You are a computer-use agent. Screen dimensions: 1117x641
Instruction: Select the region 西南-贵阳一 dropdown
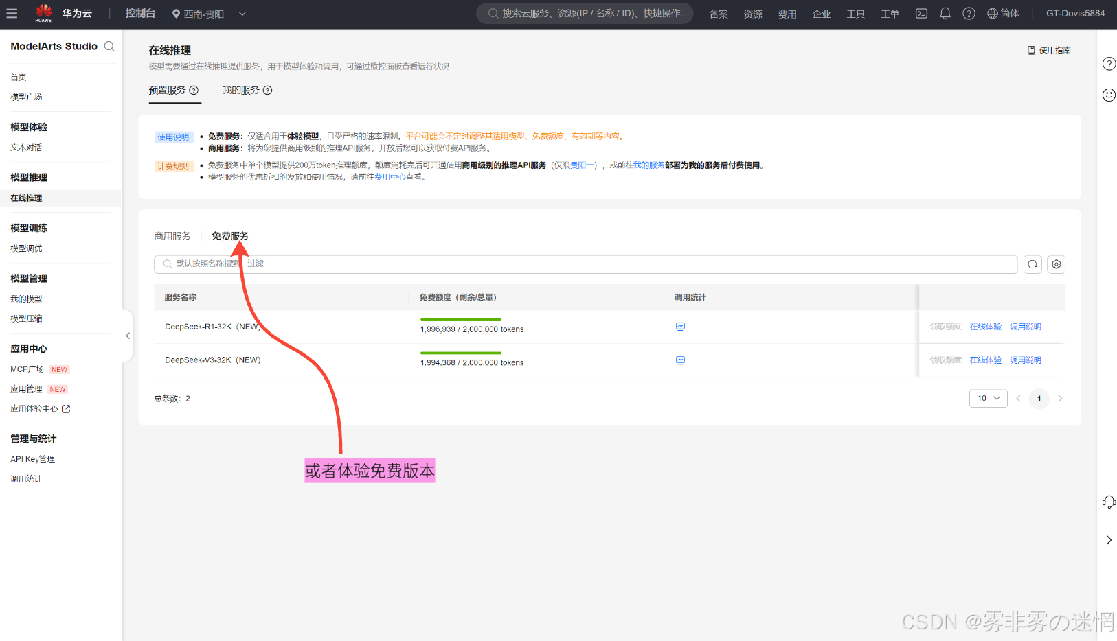coord(209,14)
